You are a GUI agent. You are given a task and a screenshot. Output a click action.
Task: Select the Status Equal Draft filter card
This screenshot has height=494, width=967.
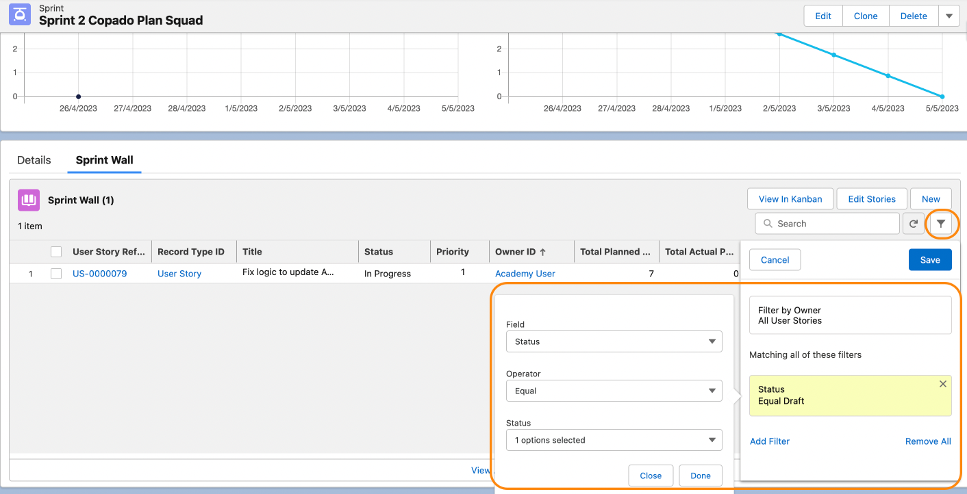pyautogui.click(x=851, y=395)
